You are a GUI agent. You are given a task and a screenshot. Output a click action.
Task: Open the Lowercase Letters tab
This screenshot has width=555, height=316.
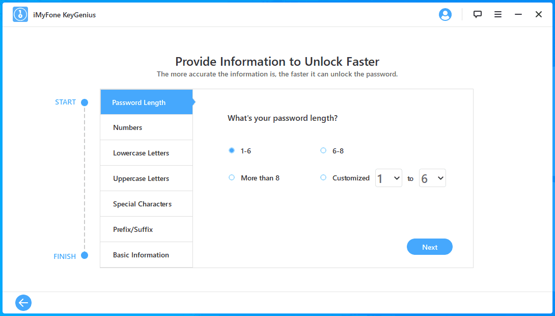click(x=147, y=153)
